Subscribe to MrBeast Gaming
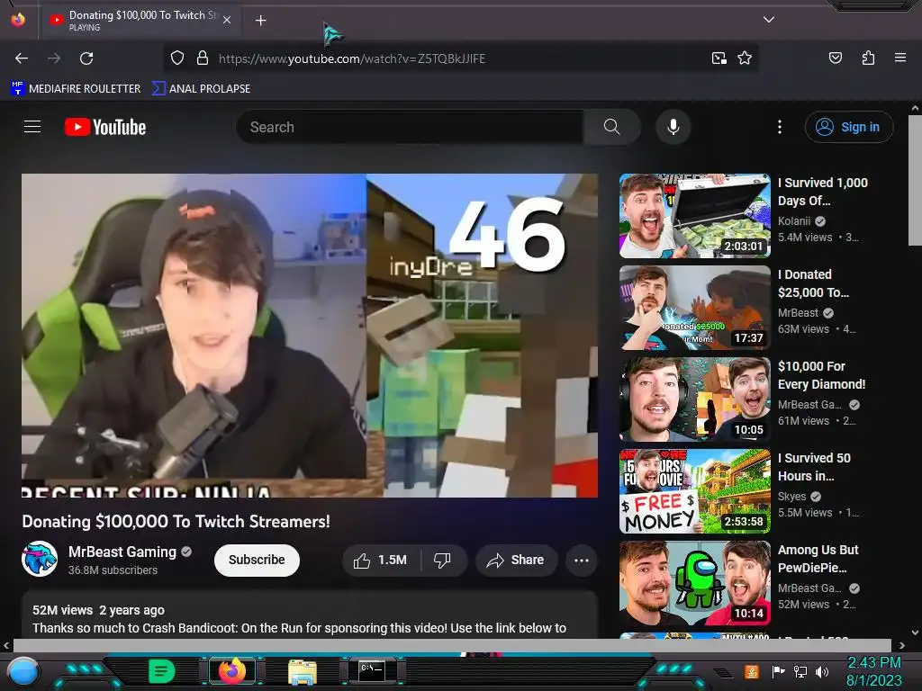922x691 pixels. pyautogui.click(x=257, y=560)
